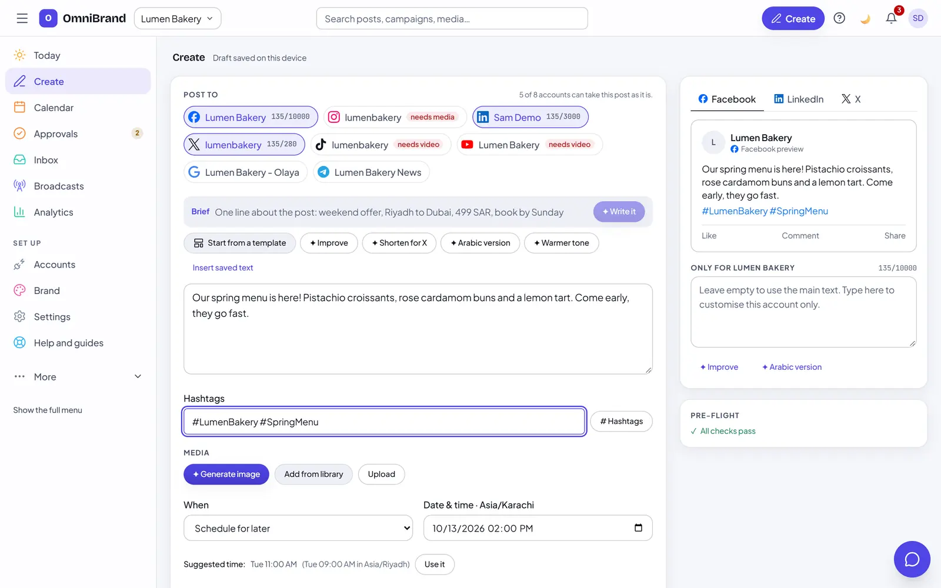Screen dimensions: 941x588
Task: Open the hamburger menu icon
Action: (22, 18)
